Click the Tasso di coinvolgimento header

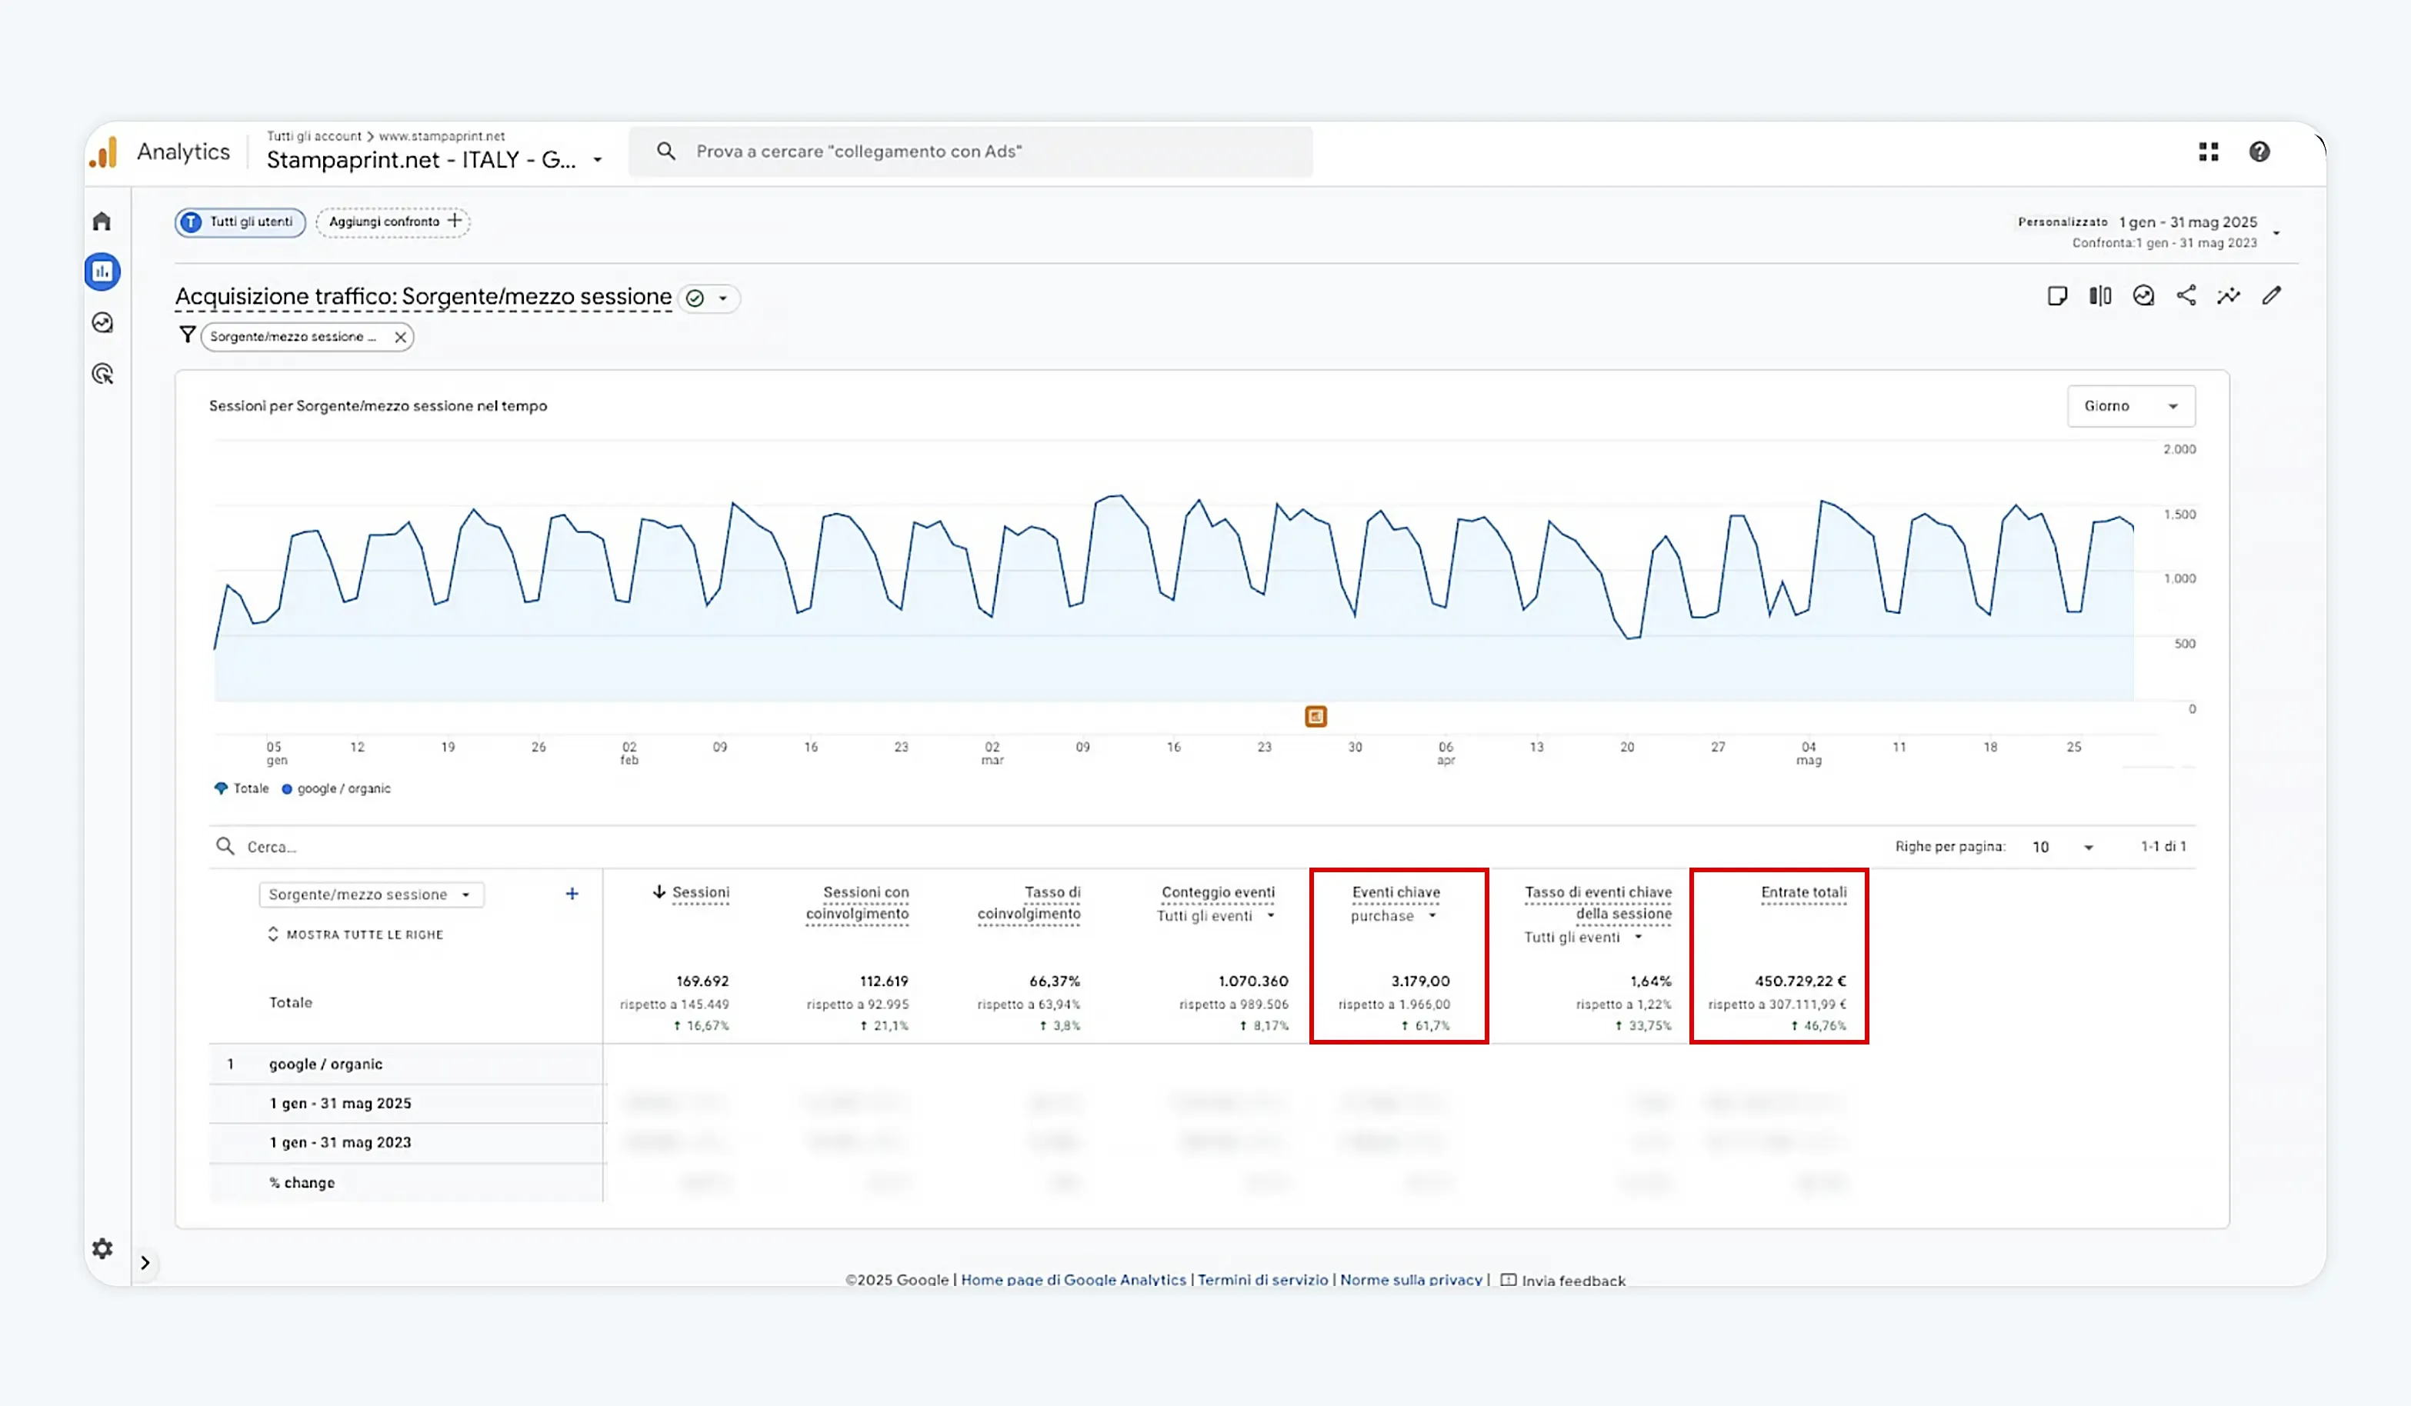pos(1029,903)
